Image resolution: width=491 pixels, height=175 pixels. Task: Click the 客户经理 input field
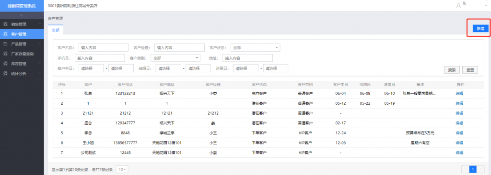tap(179, 47)
